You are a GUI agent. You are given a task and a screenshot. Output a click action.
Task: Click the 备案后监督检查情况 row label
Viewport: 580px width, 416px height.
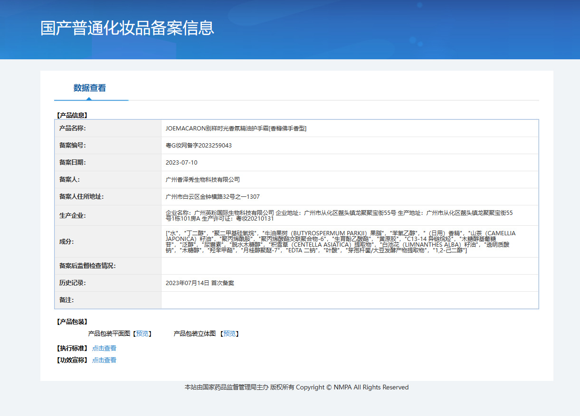click(87, 266)
